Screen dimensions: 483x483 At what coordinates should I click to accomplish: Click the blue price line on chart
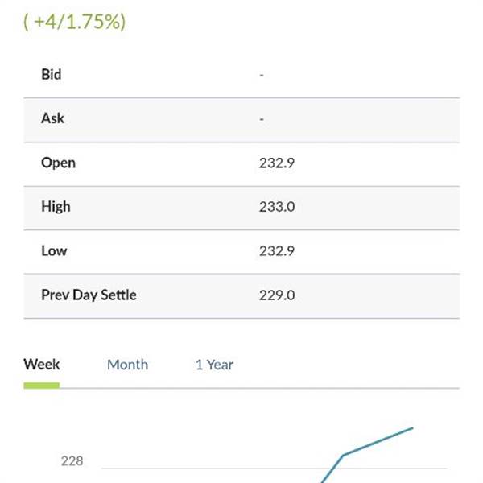(x=378, y=441)
